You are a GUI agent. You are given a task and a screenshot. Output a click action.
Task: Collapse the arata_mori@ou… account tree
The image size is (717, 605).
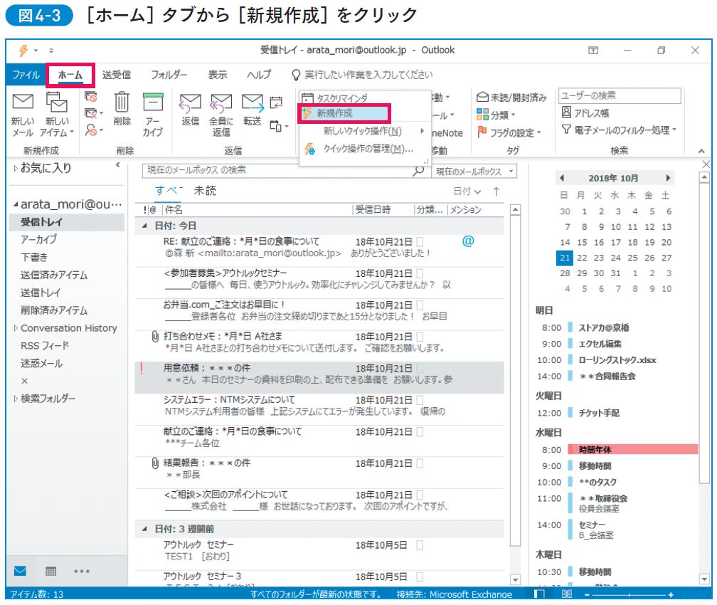pos(16,204)
